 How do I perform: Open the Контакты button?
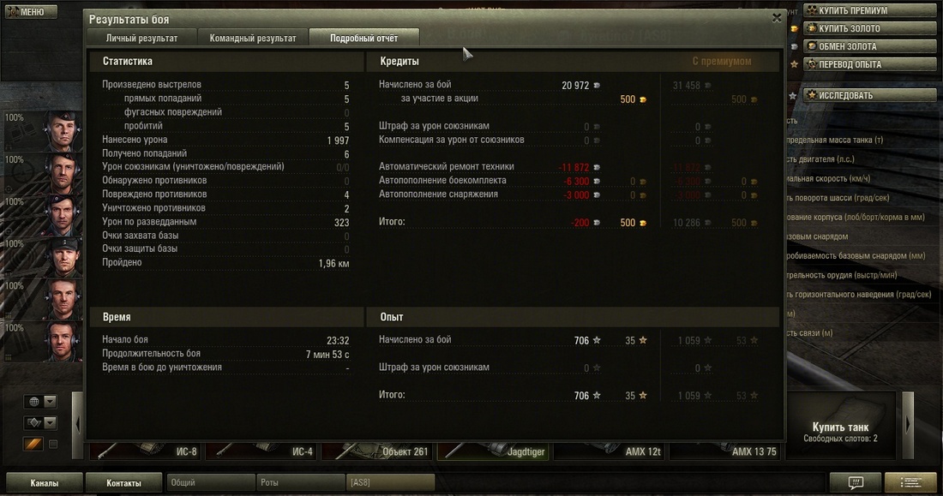pyautogui.click(x=124, y=483)
